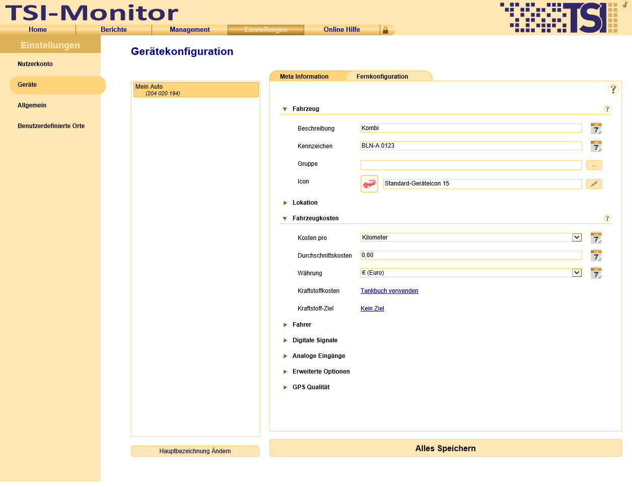632x487 pixels.
Task: Click the lock icon in the navigation bar
Action: (385, 30)
